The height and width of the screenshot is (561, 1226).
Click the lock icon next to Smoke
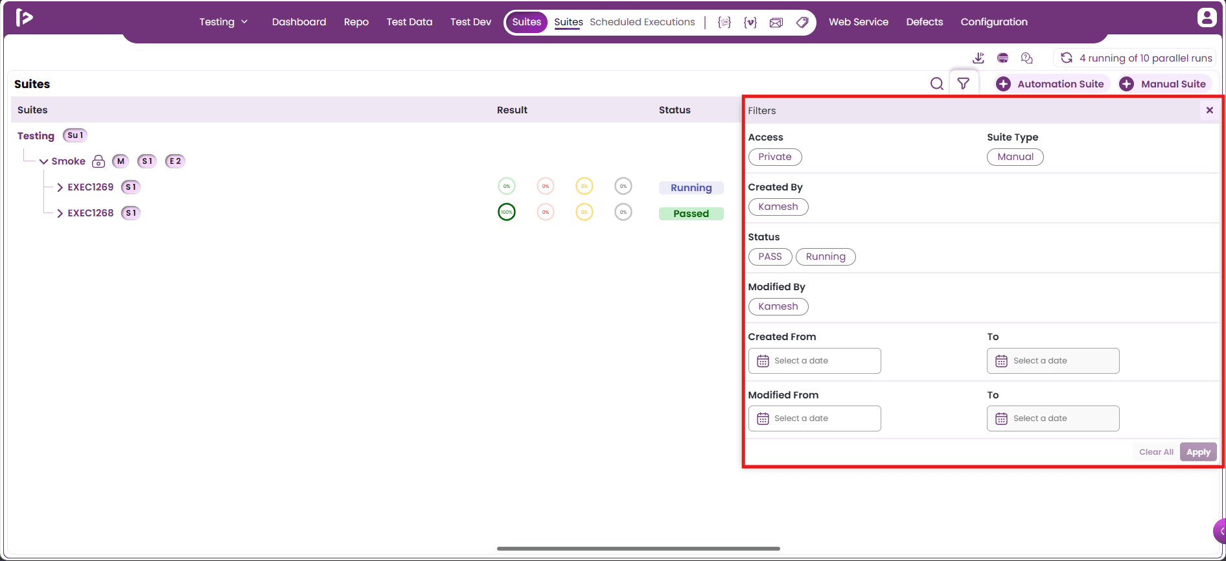(98, 161)
